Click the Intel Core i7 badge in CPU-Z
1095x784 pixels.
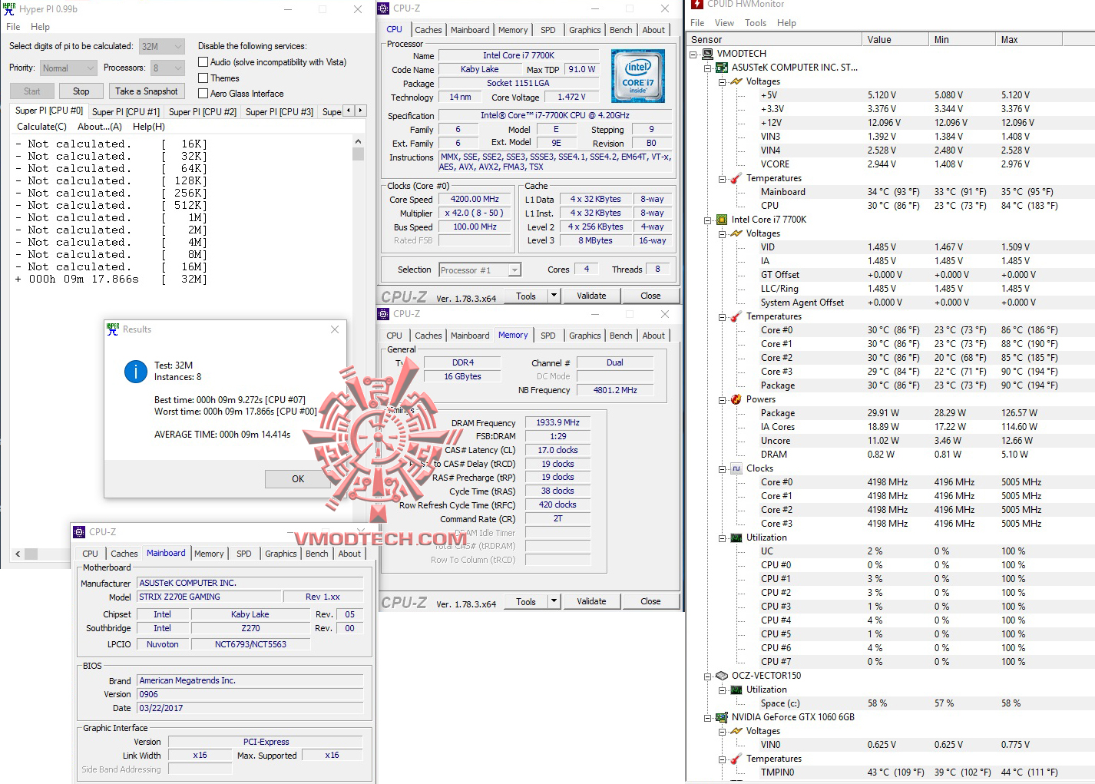coord(638,75)
